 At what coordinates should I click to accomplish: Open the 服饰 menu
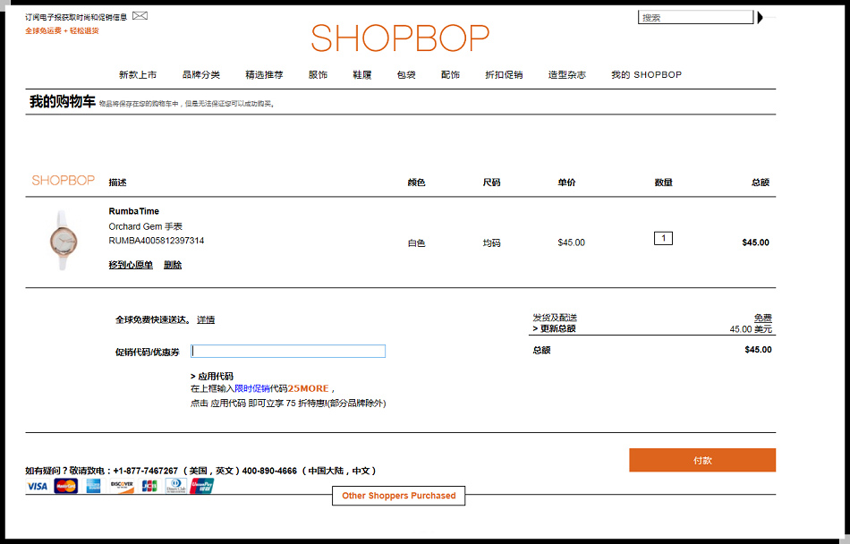tap(318, 75)
